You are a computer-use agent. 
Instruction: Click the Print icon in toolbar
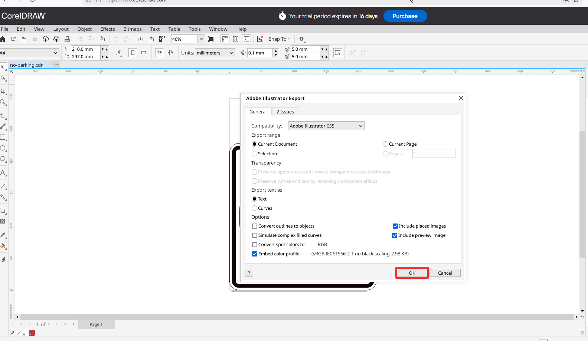[67, 39]
